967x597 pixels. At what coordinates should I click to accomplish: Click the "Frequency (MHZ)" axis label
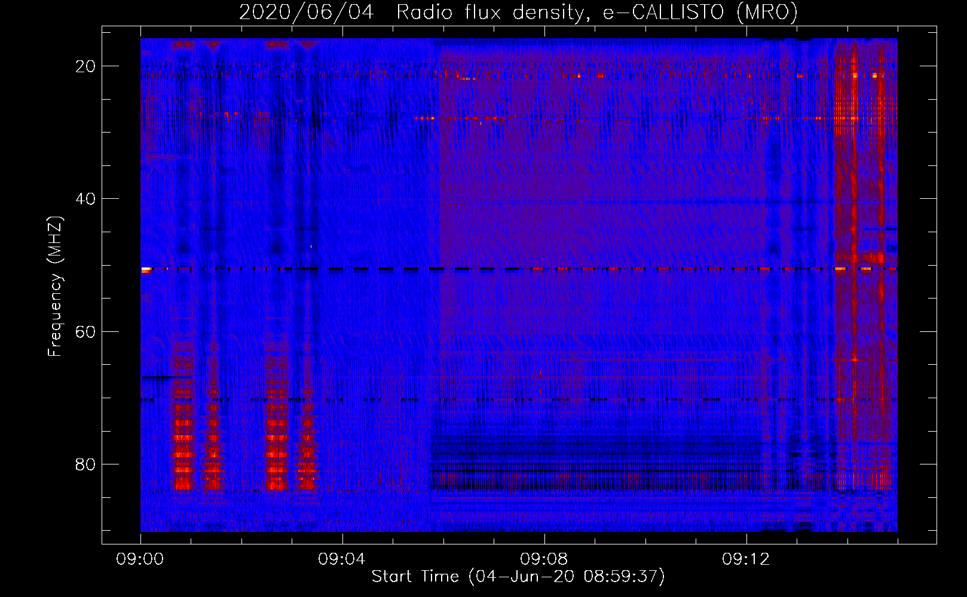[x=55, y=287]
